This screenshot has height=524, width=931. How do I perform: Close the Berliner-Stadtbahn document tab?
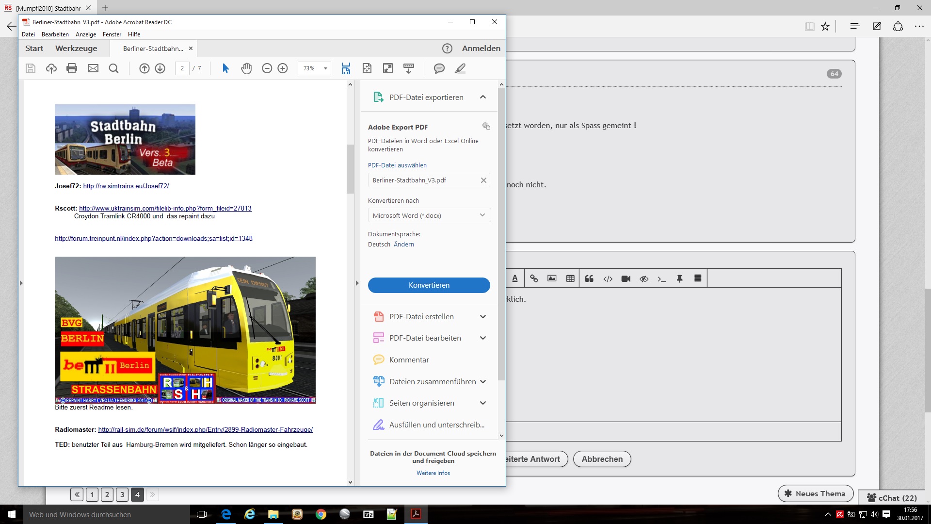pyautogui.click(x=191, y=49)
